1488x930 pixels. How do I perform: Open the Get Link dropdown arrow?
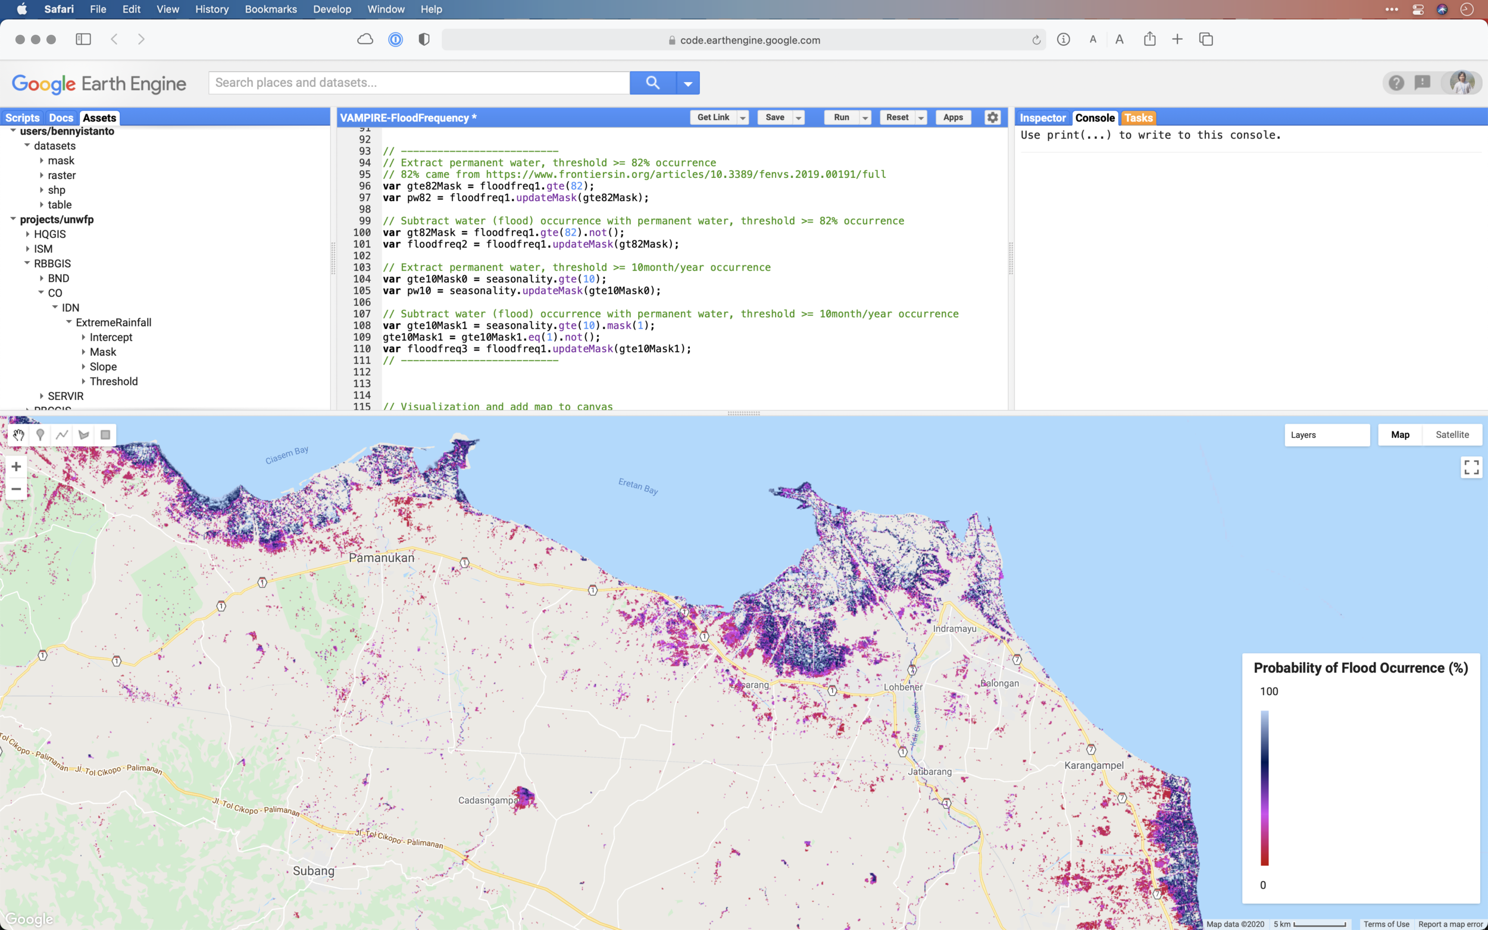pos(743,117)
